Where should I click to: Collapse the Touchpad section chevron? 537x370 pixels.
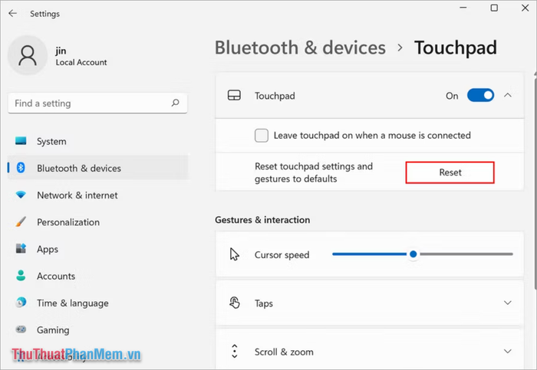[x=508, y=96]
